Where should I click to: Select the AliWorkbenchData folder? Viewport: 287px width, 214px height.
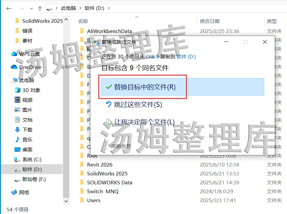click(110, 31)
